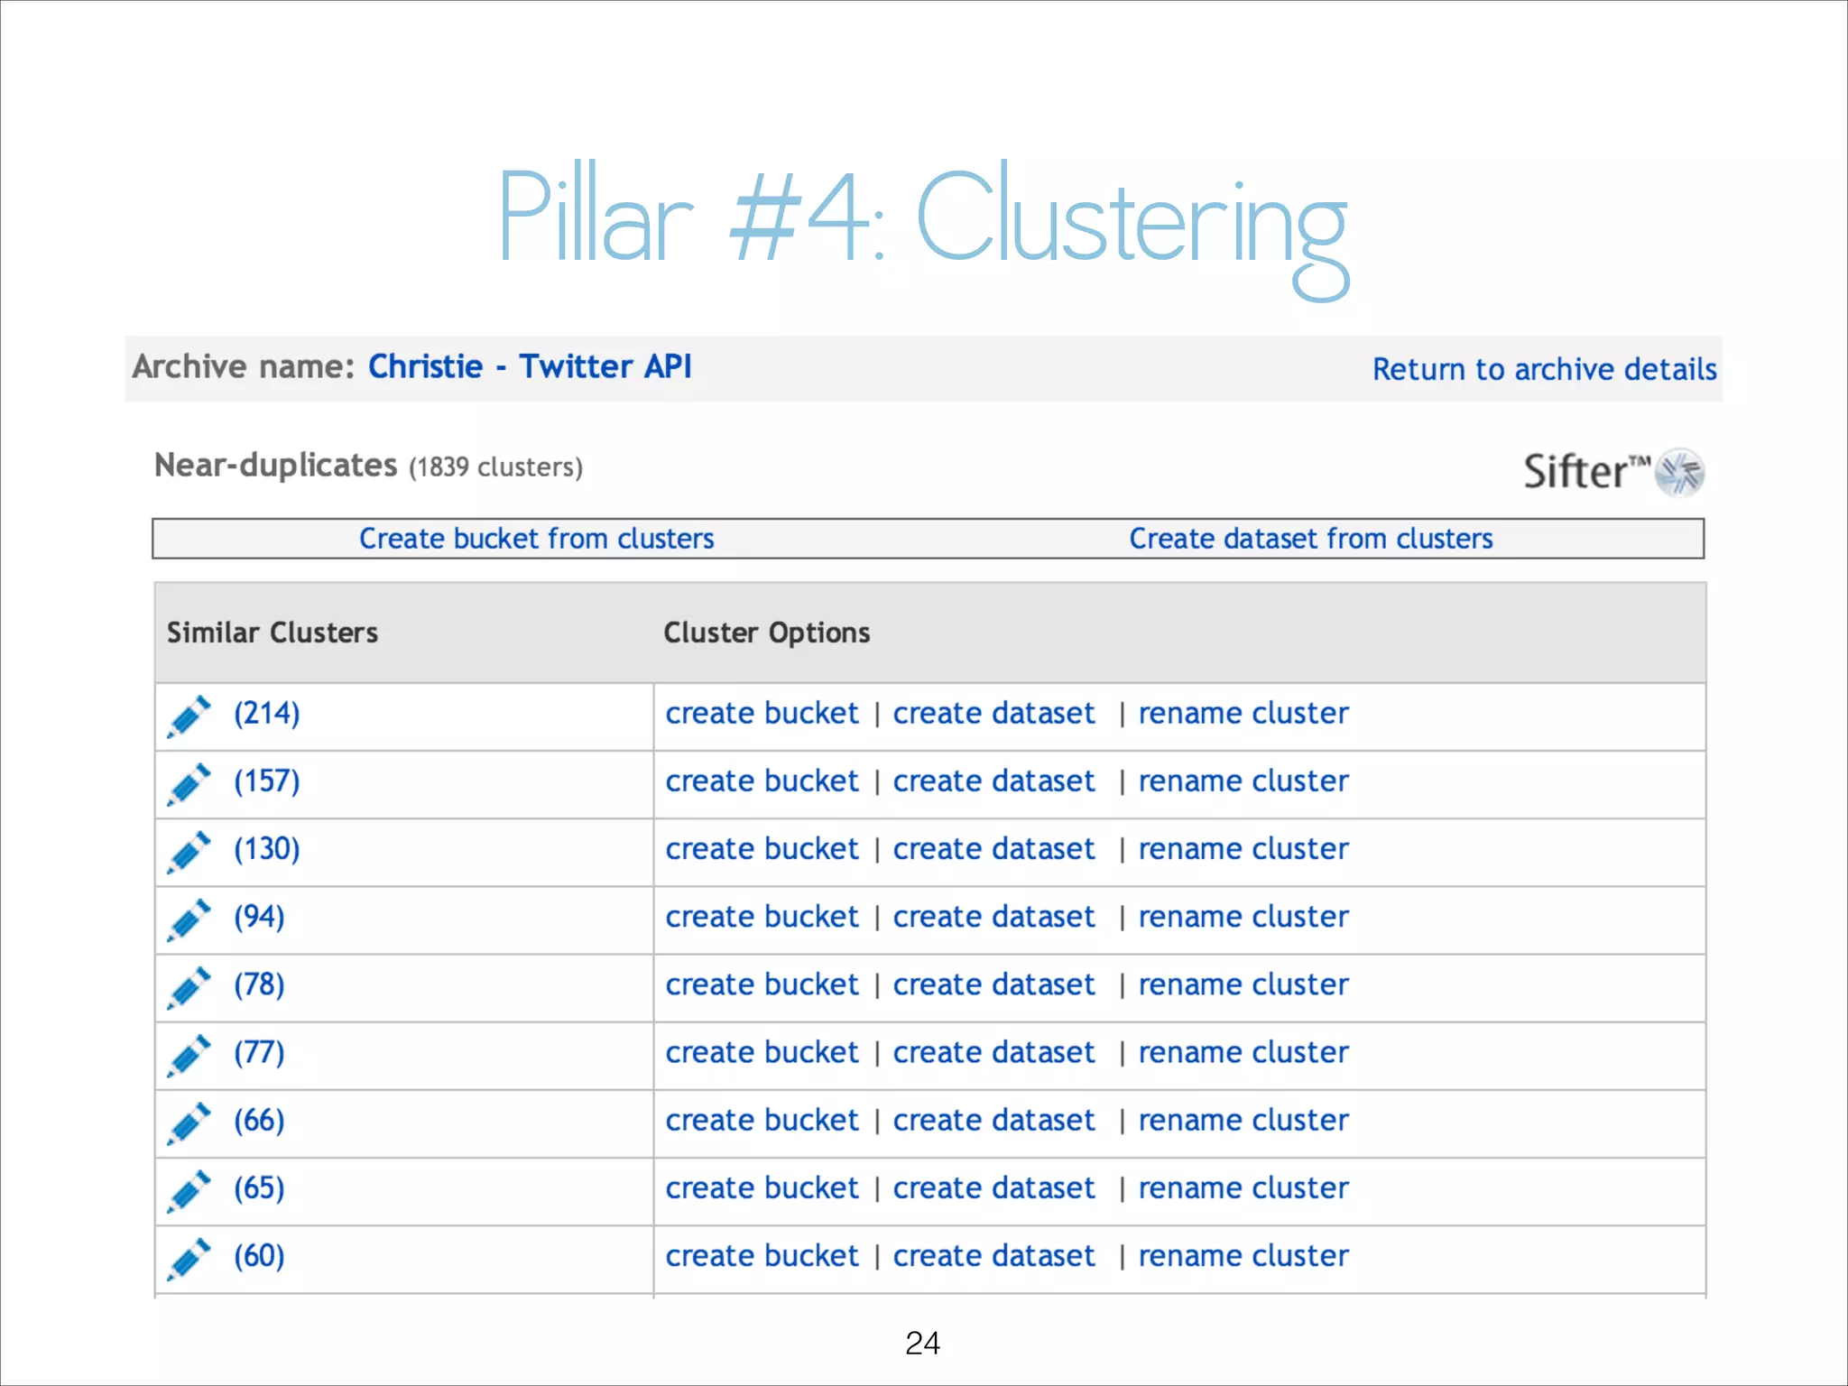
Task: Create bucket from clusters
Action: (x=536, y=539)
